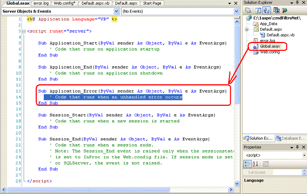
Task: Click the horizontal scrollbar right arrow
Action: point(231,190)
